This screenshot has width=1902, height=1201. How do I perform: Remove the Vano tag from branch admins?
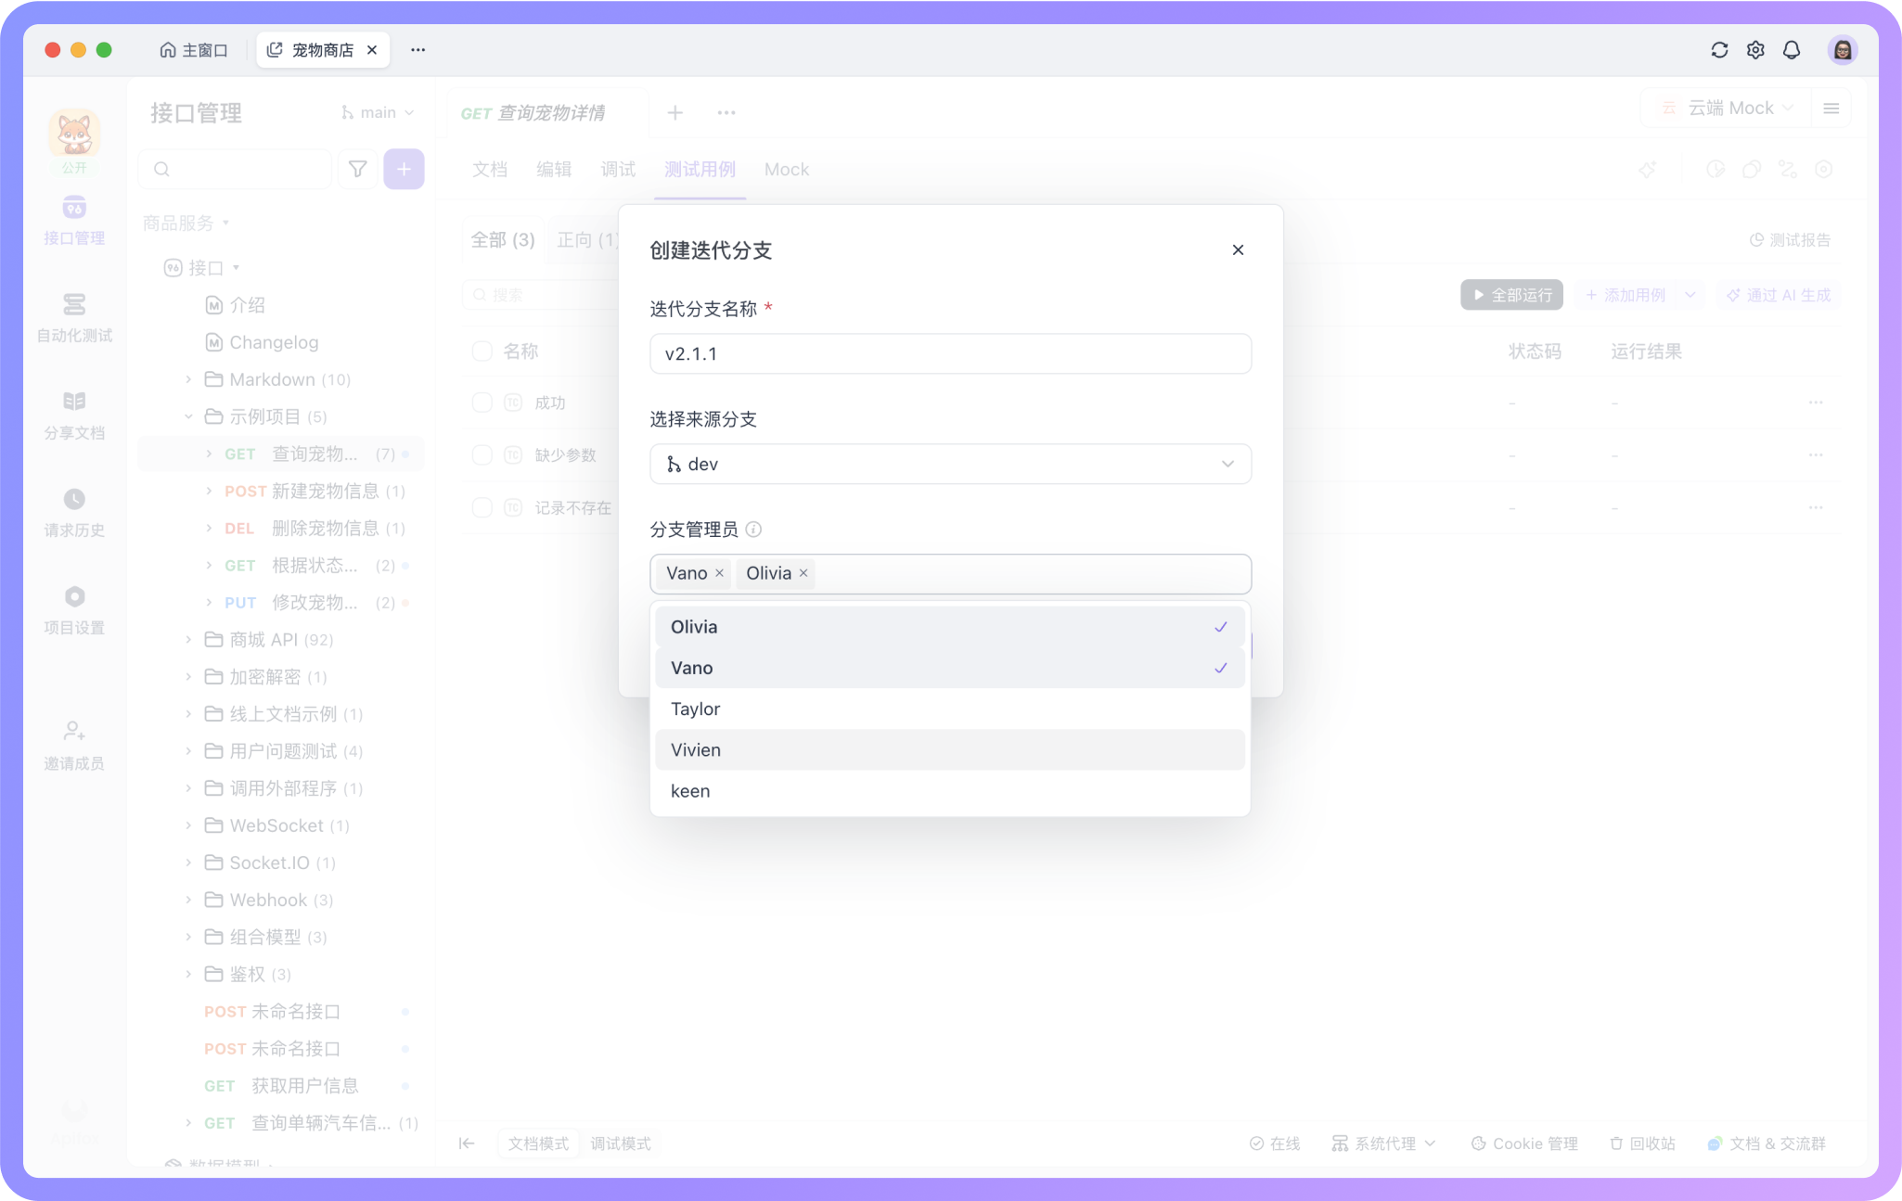point(719,573)
